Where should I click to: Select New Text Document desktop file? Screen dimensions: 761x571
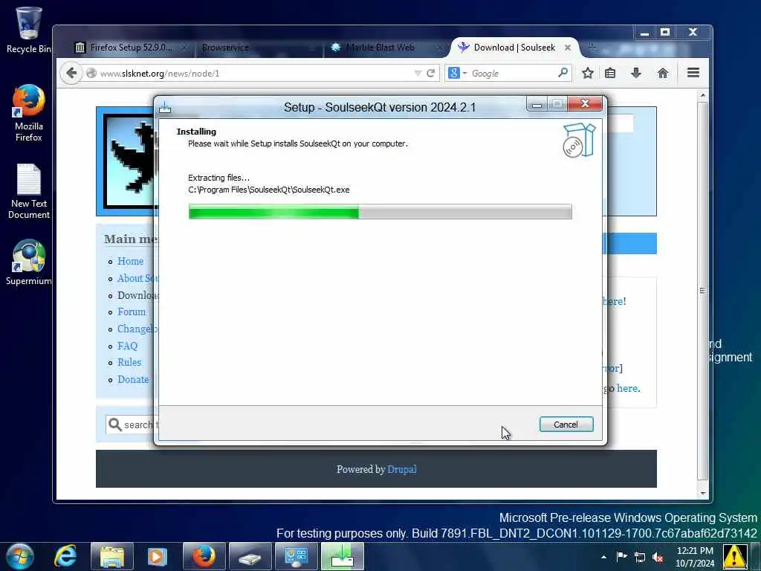point(29,191)
